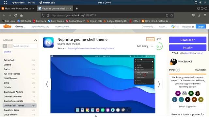The height and width of the screenshot is (117, 209).
Task: Click the See all Supporters link
Action: 188,107
